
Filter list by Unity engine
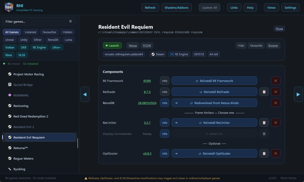[x=24, y=40]
